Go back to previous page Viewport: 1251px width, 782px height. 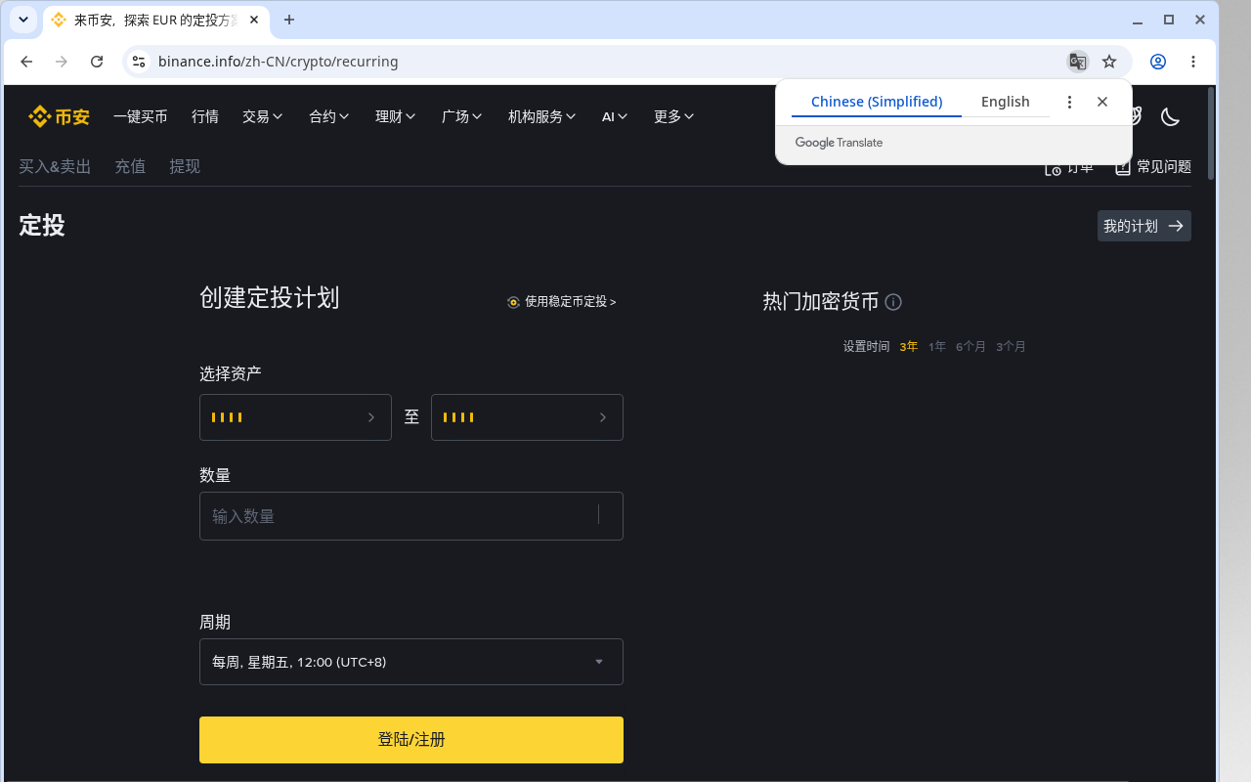[x=26, y=62]
